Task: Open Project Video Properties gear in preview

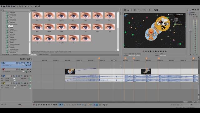Action: pos(125,10)
